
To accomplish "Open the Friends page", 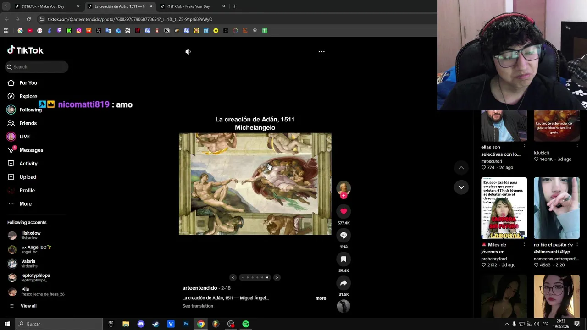I will click(28, 123).
